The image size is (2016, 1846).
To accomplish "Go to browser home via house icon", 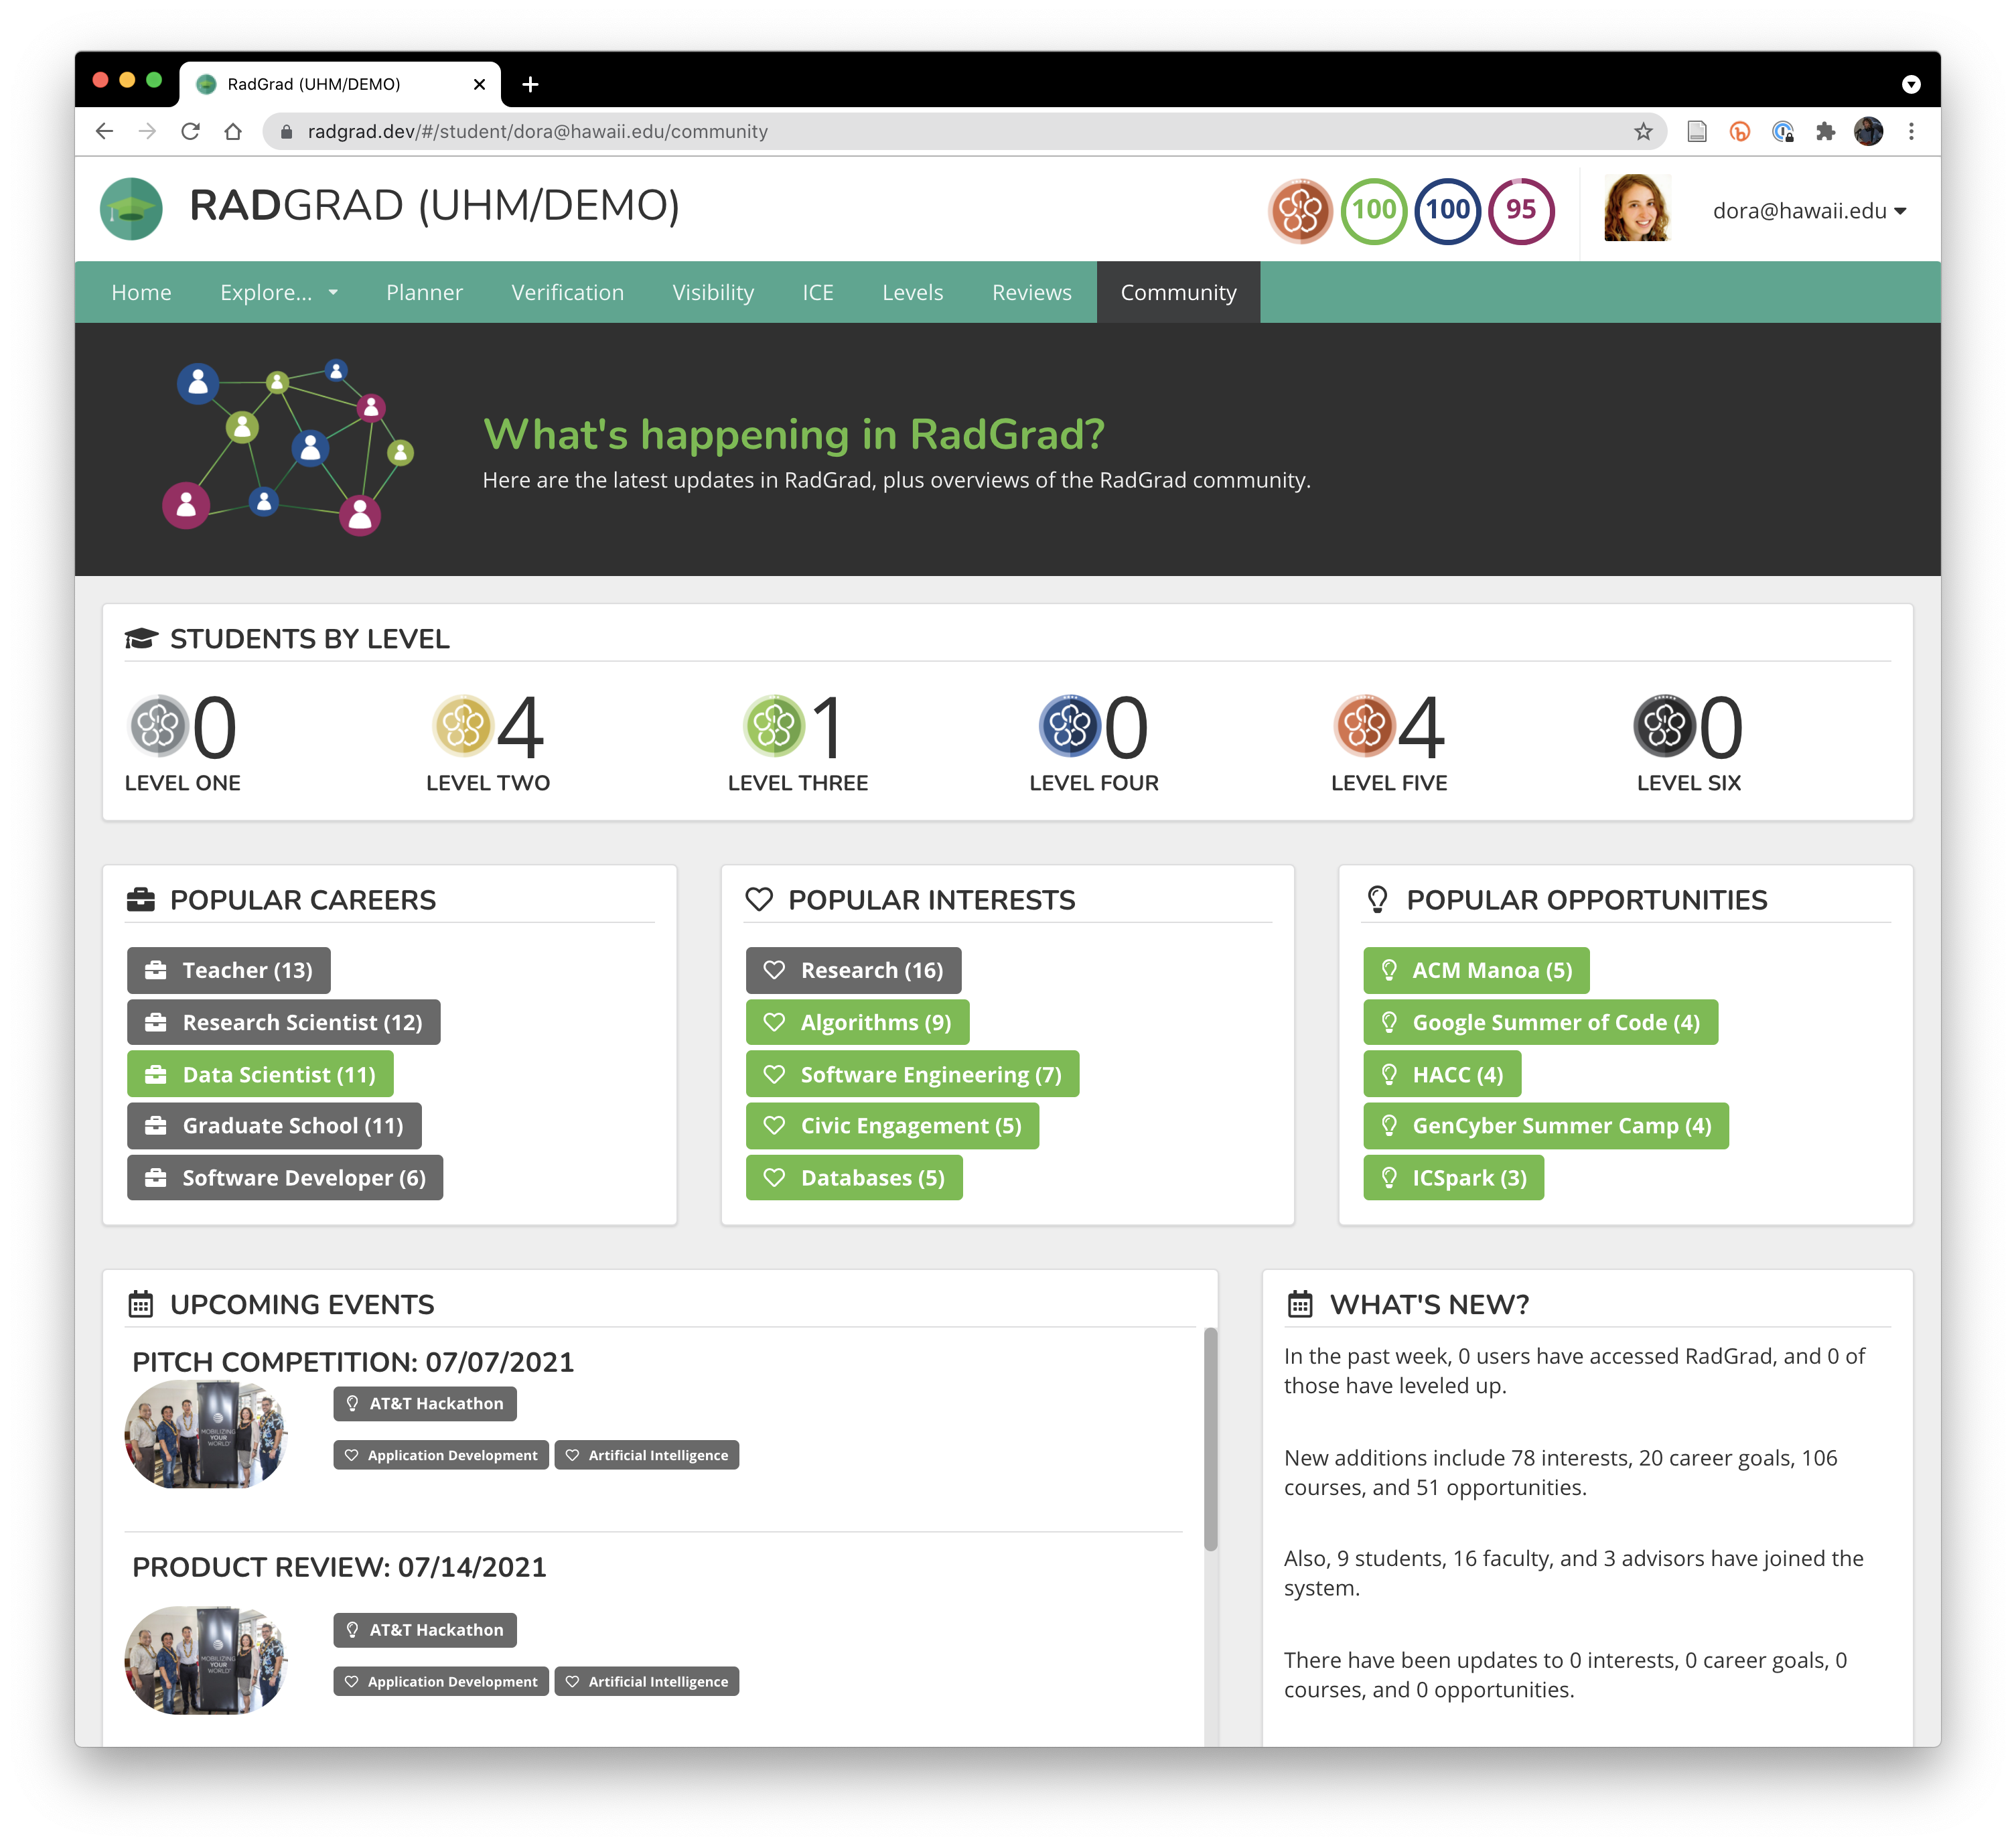I will coord(233,131).
